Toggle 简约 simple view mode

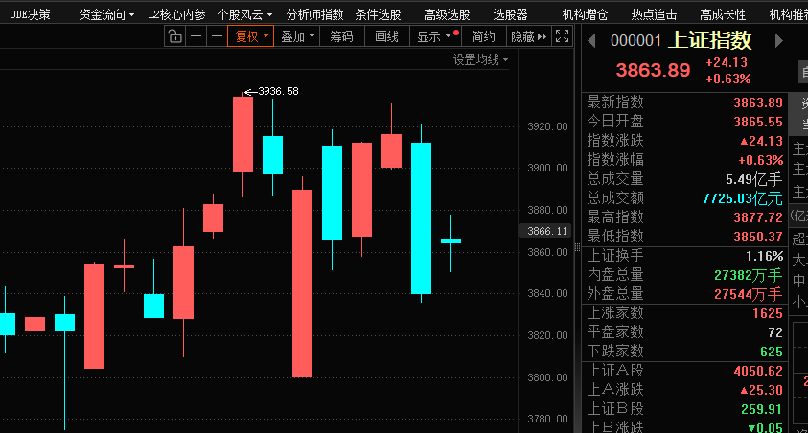pyautogui.click(x=484, y=36)
